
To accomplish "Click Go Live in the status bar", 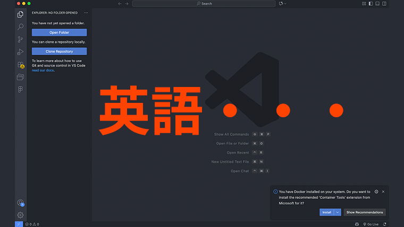I will click(370, 224).
